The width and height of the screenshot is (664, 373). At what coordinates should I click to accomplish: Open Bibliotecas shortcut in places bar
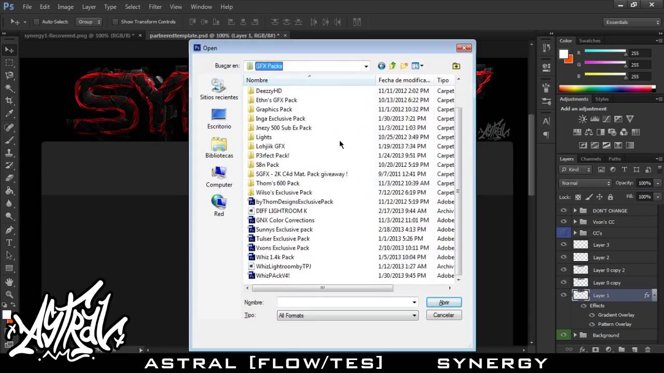pyautogui.click(x=219, y=148)
